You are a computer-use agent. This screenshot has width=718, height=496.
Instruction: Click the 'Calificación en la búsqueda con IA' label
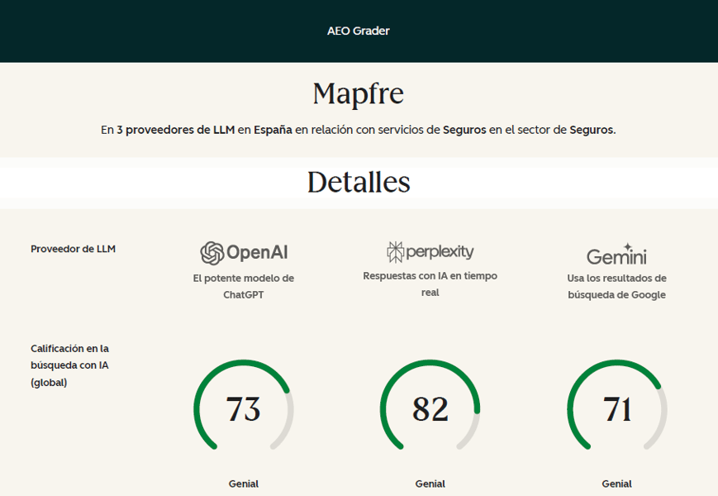(x=70, y=365)
